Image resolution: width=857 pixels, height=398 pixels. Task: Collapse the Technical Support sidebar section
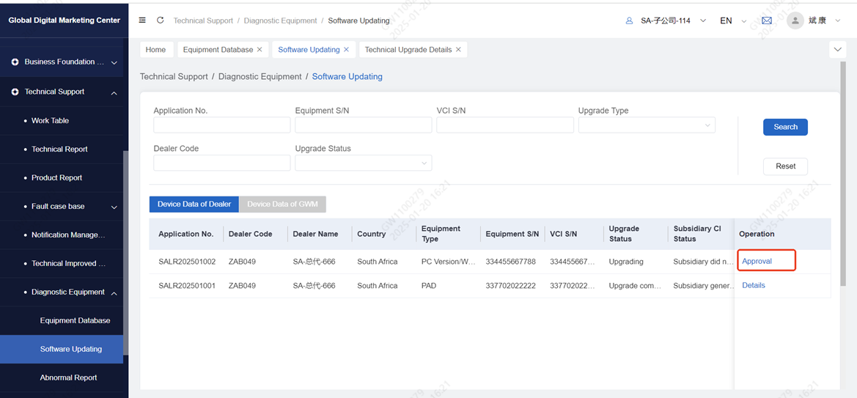(x=114, y=92)
